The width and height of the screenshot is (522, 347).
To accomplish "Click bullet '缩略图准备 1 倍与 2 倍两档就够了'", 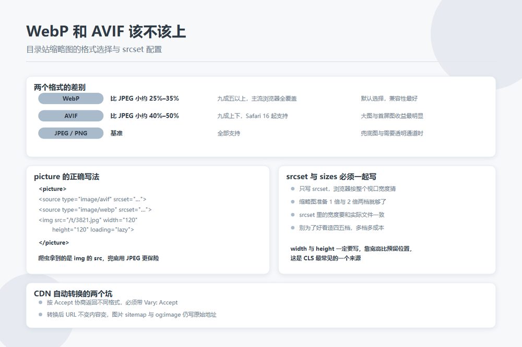I will pyautogui.click(x=342, y=202).
